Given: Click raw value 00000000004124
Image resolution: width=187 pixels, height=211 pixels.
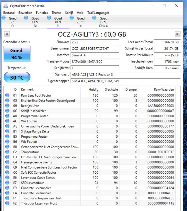Looking at the screenshot, I should pos(161,188).
